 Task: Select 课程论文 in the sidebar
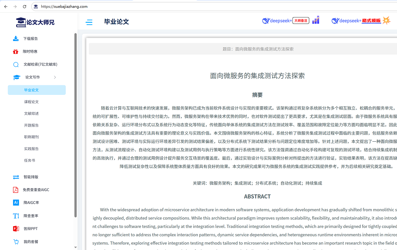coord(31,102)
